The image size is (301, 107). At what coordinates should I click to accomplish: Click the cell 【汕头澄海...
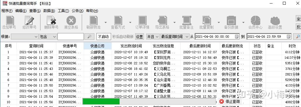point(164,80)
